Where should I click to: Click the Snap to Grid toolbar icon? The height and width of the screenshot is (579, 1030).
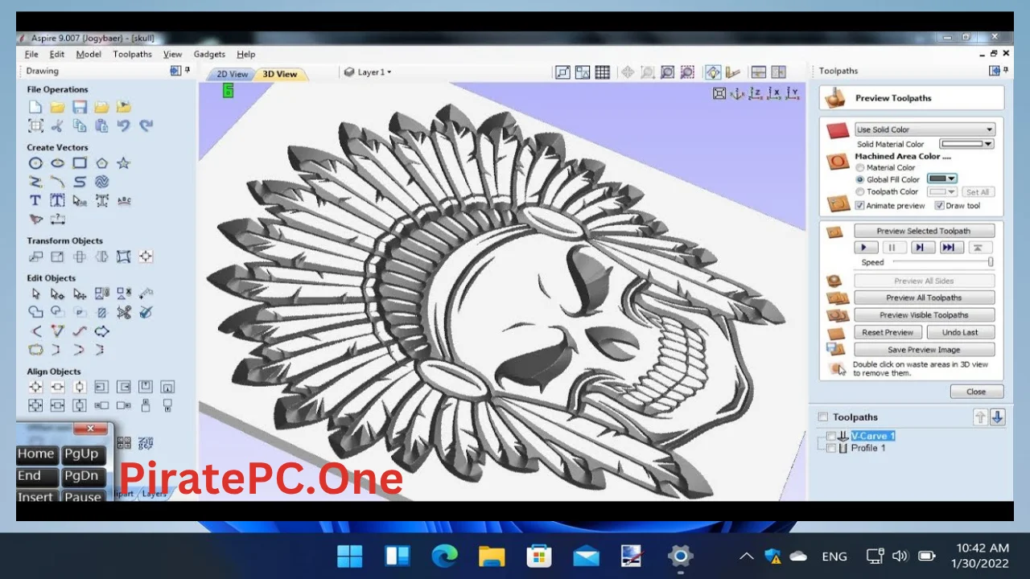pos(602,72)
